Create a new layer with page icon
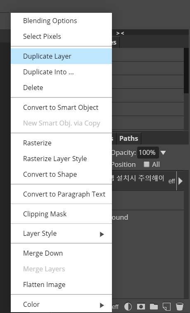 click(166, 306)
